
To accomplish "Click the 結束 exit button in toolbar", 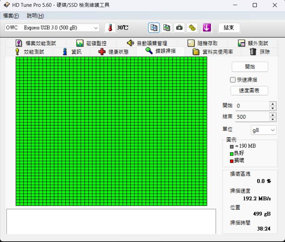I will tap(229, 28).
